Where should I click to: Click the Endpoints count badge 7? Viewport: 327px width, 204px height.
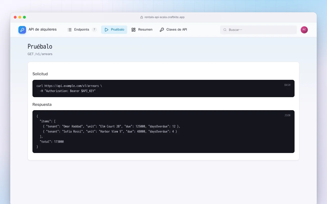pos(95,30)
